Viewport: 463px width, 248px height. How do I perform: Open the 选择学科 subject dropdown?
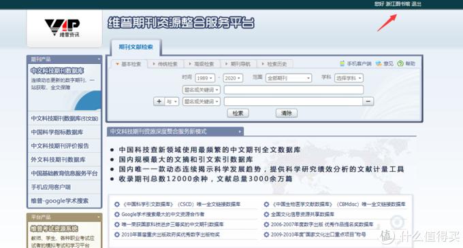click(x=349, y=78)
